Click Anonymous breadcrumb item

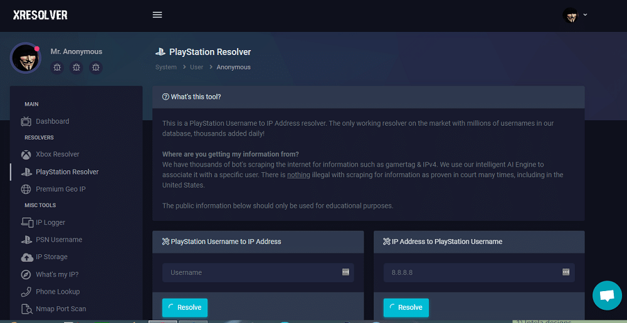pos(233,67)
